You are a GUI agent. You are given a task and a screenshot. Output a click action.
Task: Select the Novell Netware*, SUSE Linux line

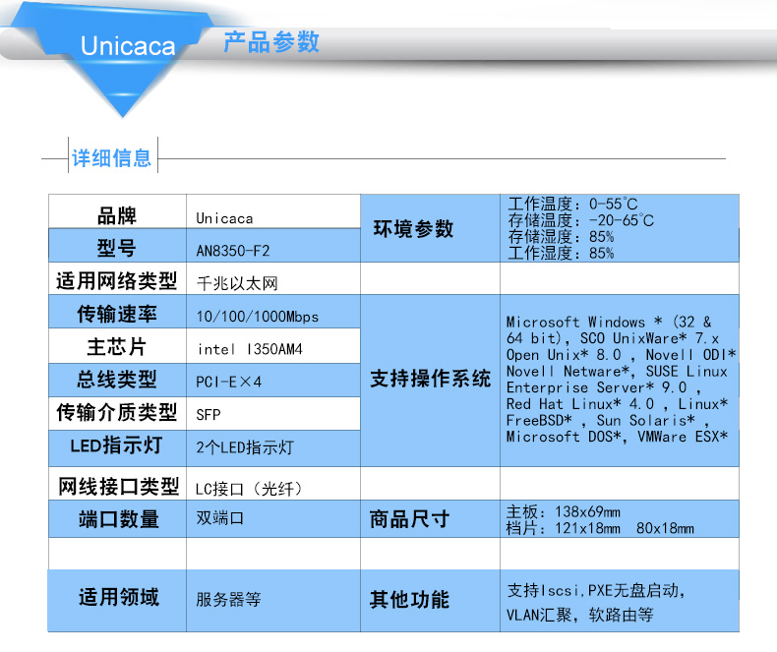pos(617,371)
